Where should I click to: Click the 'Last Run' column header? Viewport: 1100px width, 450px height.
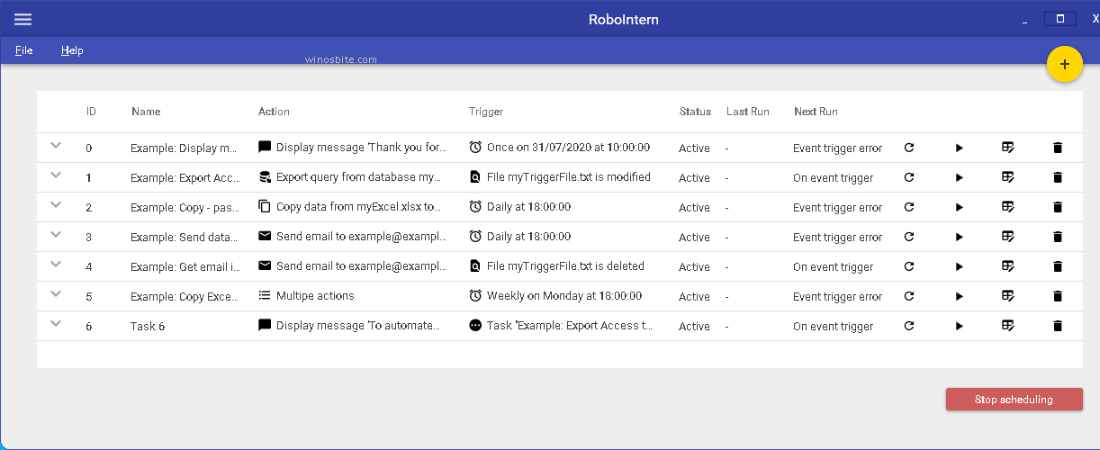point(748,112)
